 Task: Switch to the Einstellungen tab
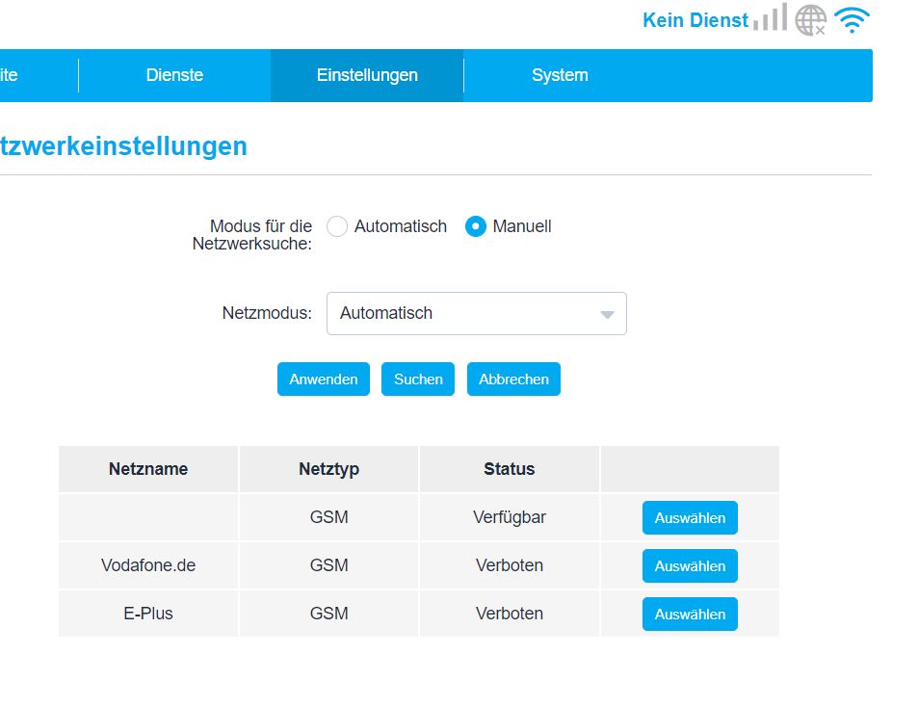tap(367, 75)
